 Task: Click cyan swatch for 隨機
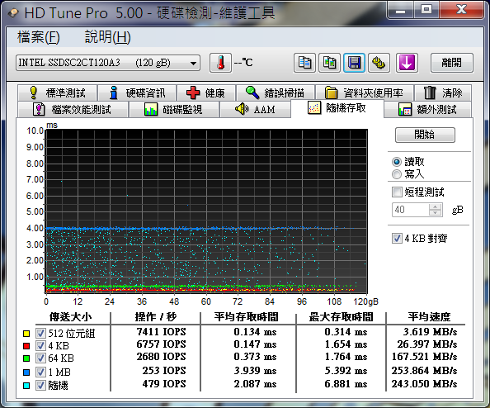coord(26,386)
